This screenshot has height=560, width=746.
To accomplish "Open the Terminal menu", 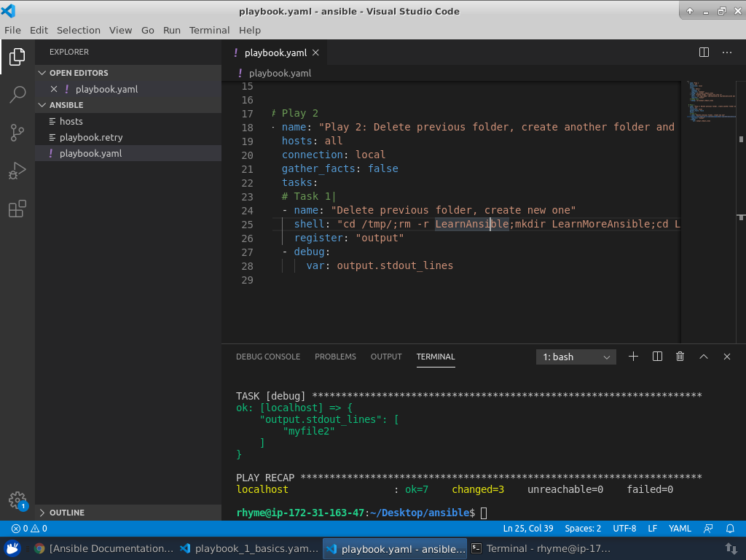I will coord(209,30).
